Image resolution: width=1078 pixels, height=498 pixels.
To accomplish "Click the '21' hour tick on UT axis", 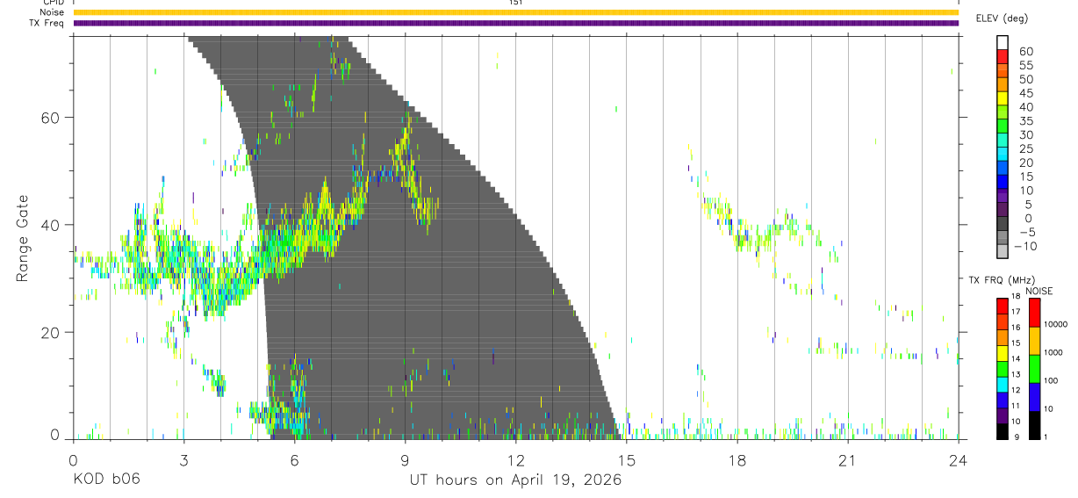I will click(x=847, y=459).
